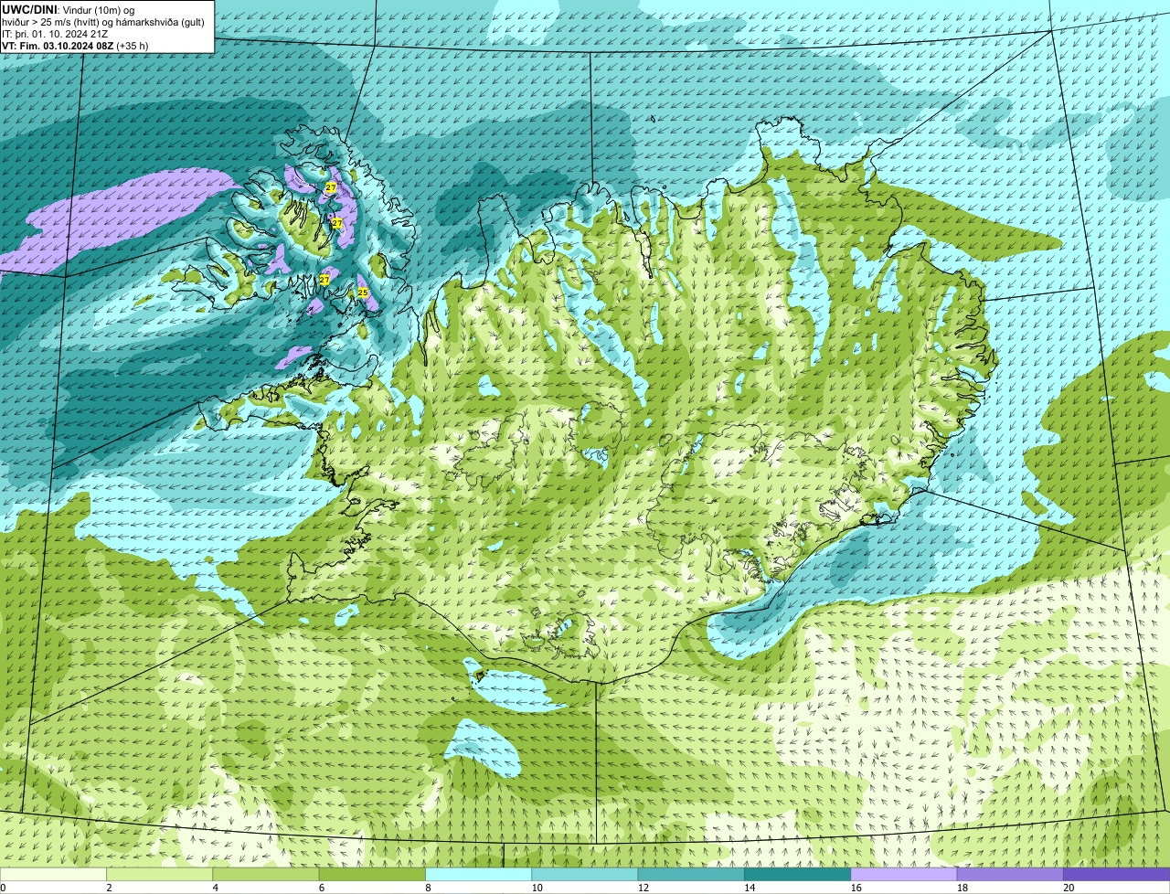
Task: Click the above-20 m/s dark violet legend swatch
Action: click(x=1117, y=875)
